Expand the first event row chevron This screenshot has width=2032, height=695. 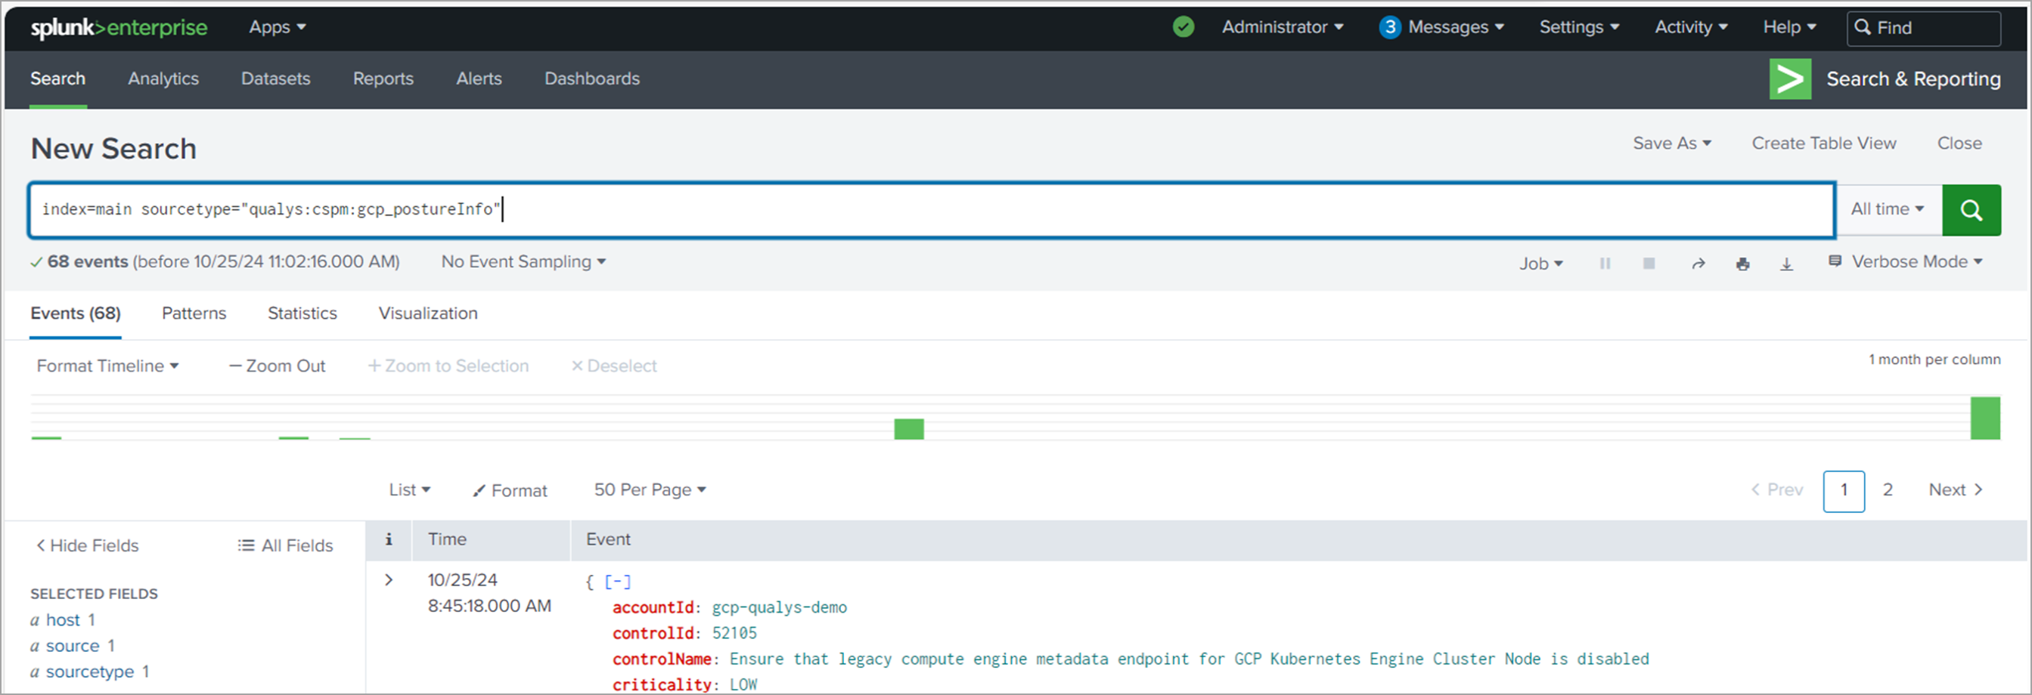coord(388,580)
